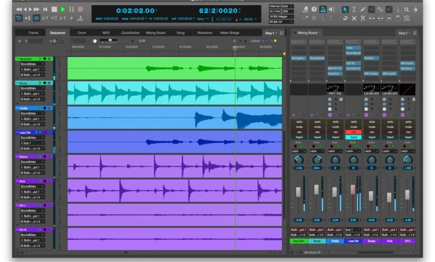Open the Mixing Board sidebar title dropdown
This screenshot has width=435, height=262.
click(x=309, y=33)
